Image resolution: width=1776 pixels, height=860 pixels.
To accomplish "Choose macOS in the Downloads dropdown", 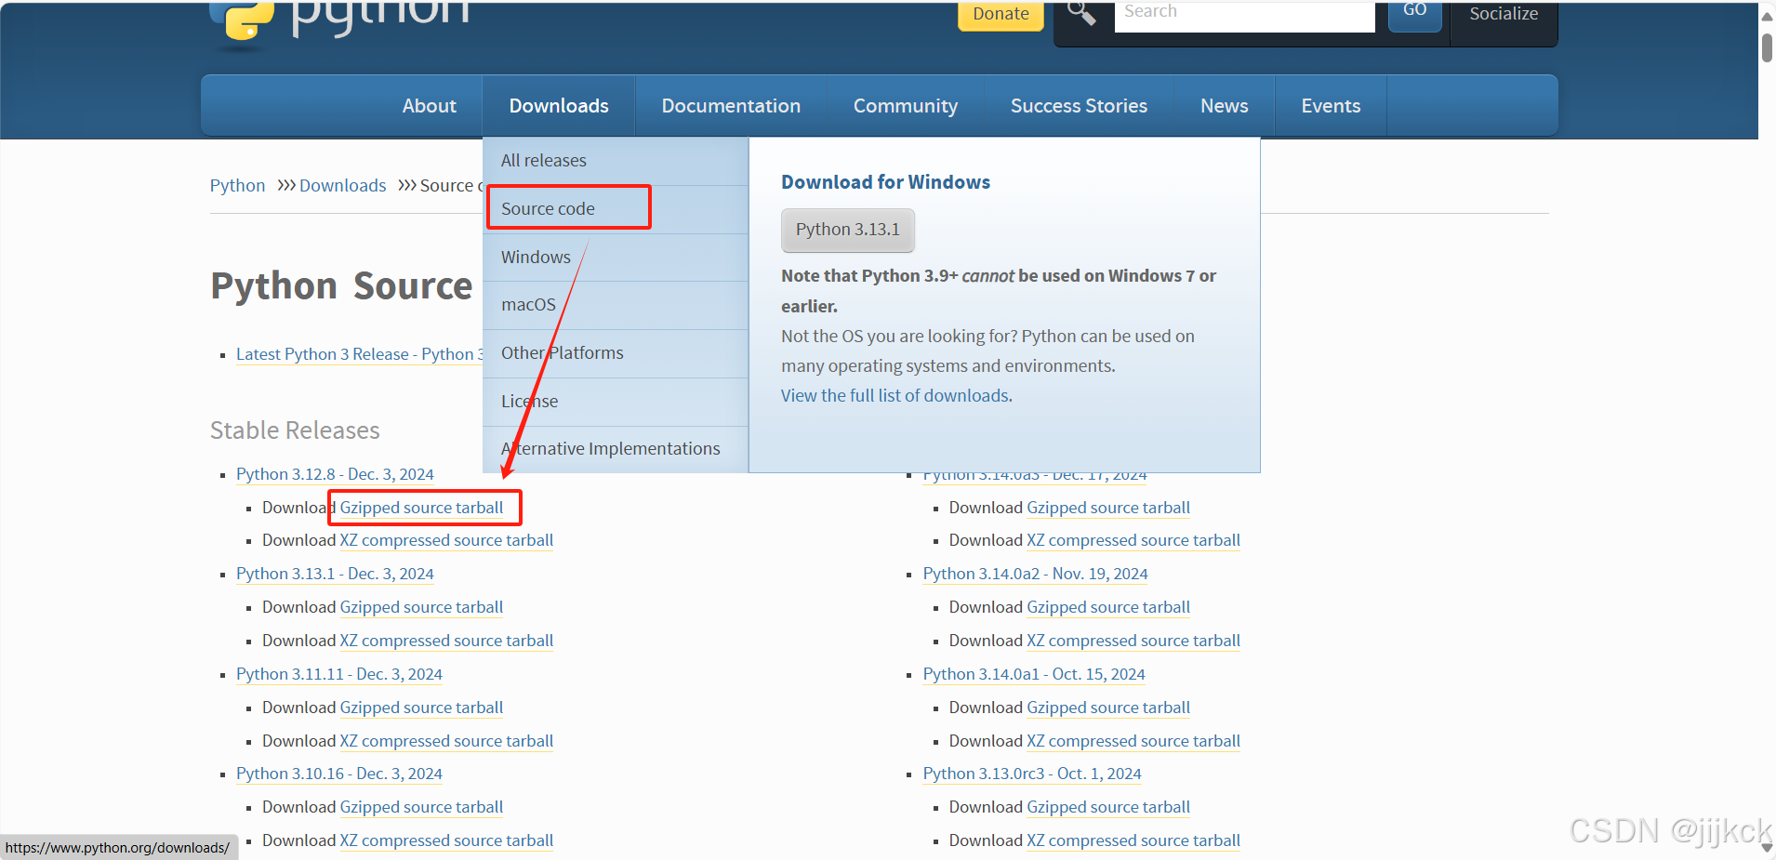I will pos(528,304).
